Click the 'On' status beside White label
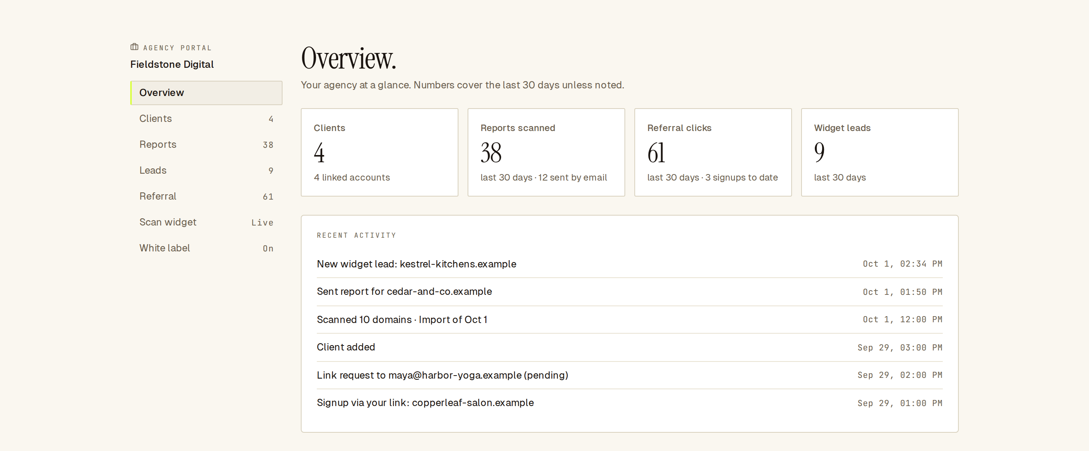1089x451 pixels. (268, 248)
